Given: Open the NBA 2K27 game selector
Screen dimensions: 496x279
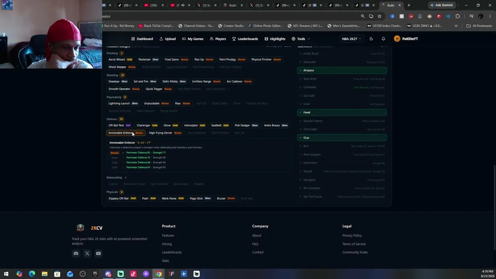Looking at the screenshot, I should point(351,39).
